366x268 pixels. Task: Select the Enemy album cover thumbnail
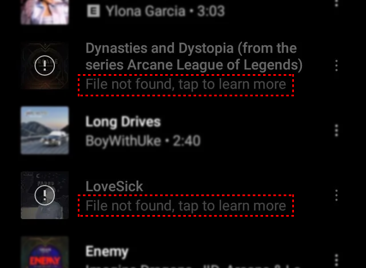click(45, 252)
